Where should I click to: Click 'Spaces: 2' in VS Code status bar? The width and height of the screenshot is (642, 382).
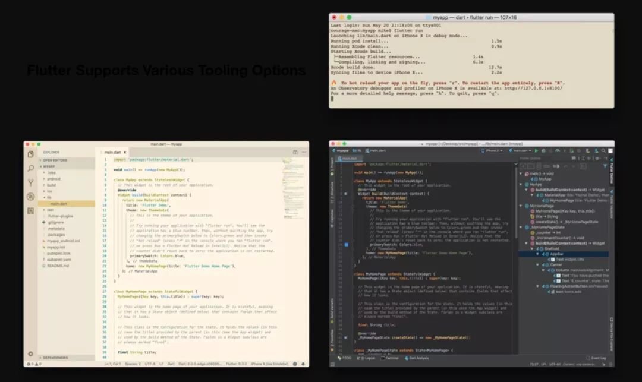point(133,364)
